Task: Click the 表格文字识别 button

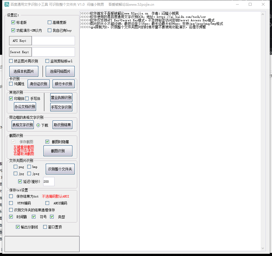Action: (x=23, y=125)
